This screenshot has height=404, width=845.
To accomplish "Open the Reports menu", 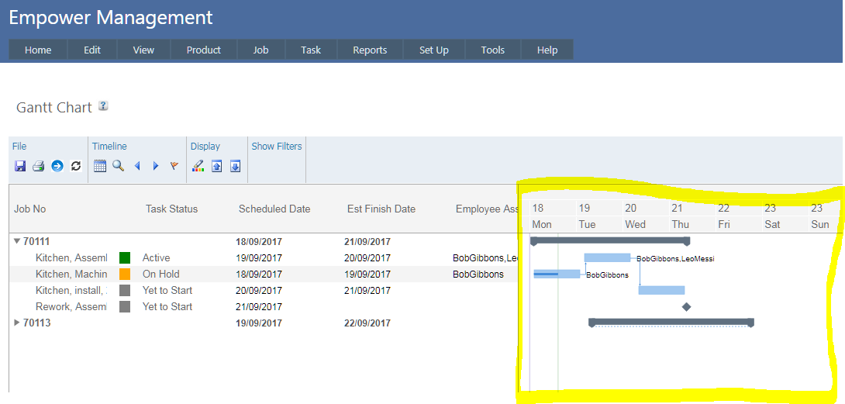I will coord(370,50).
